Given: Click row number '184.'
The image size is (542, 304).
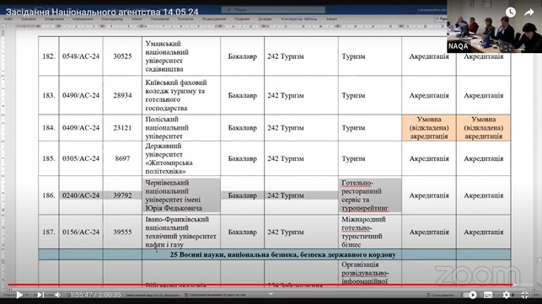Looking at the screenshot, I should coord(49,128).
